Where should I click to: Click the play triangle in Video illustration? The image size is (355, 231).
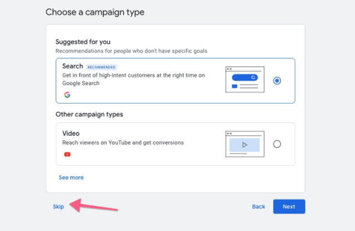click(x=245, y=145)
